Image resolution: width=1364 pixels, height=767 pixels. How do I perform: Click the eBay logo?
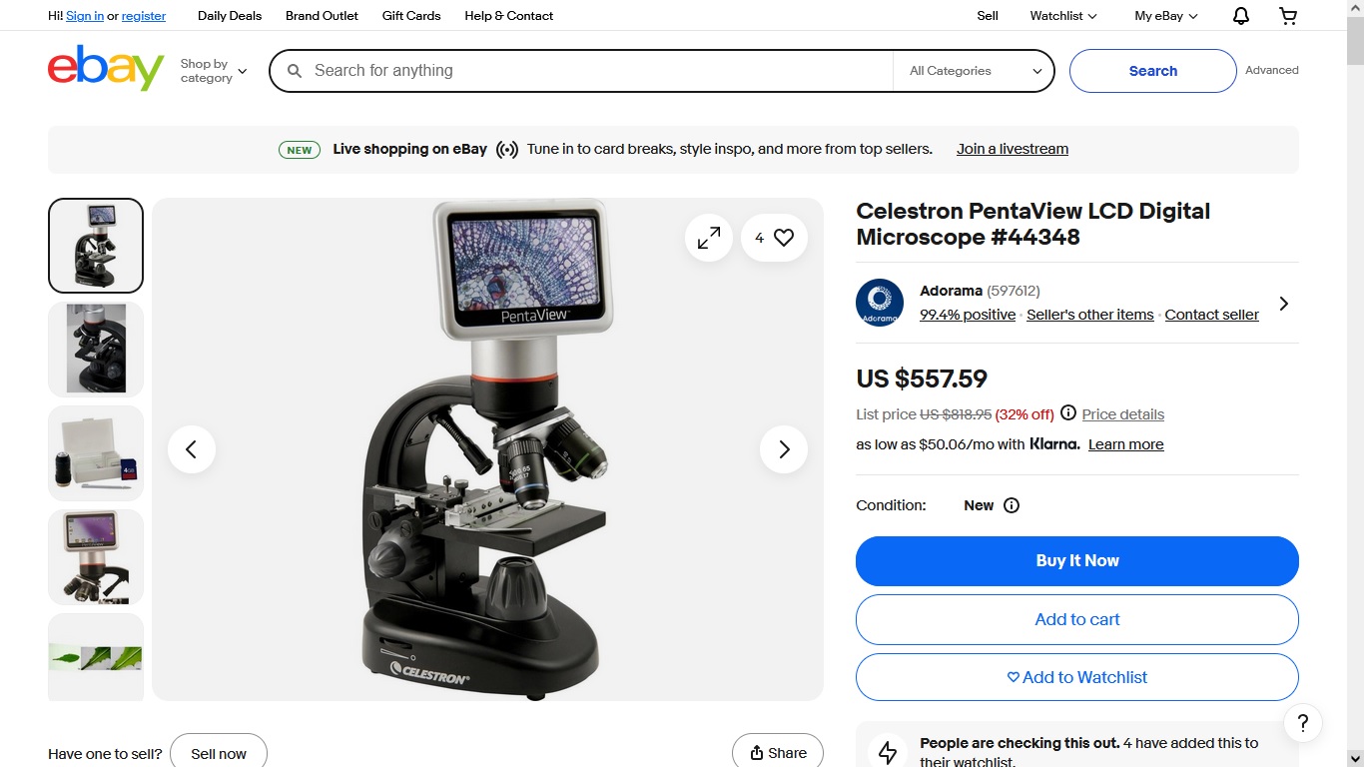(x=106, y=68)
